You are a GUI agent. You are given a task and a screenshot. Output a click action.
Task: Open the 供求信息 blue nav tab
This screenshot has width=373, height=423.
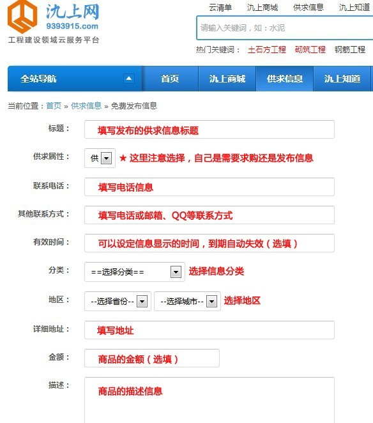(x=284, y=79)
